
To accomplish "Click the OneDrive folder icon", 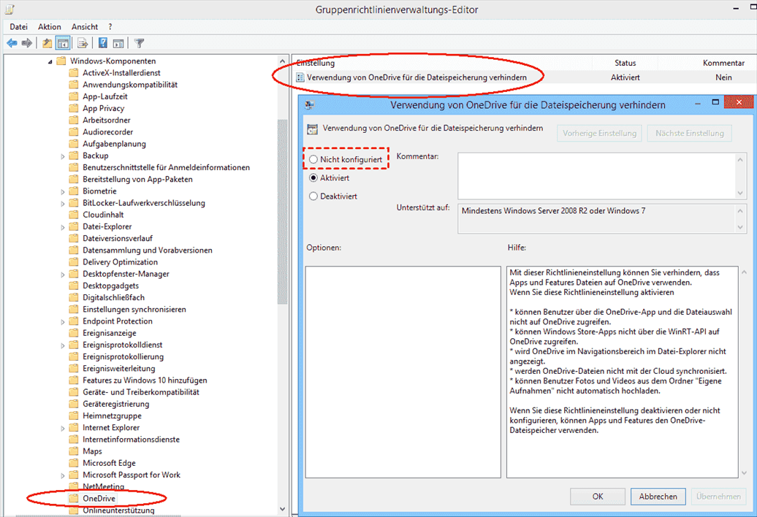I will click(73, 498).
